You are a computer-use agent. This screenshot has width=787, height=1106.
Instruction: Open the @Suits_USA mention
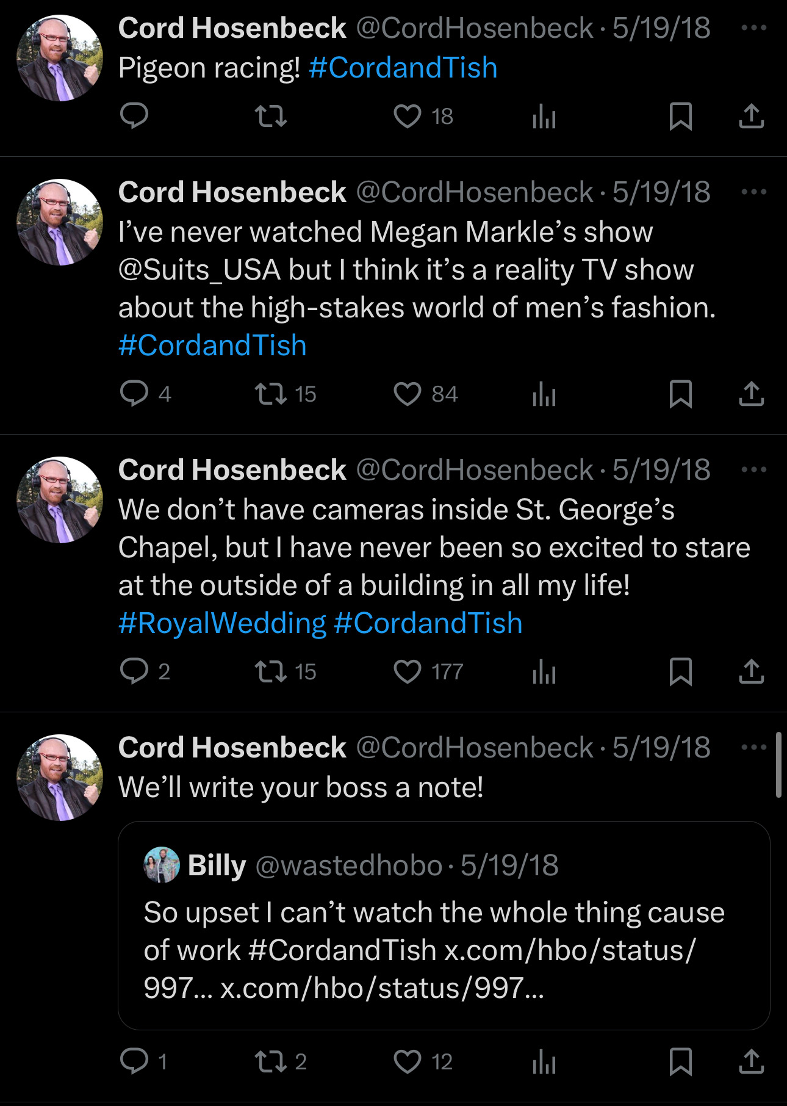[x=199, y=270]
